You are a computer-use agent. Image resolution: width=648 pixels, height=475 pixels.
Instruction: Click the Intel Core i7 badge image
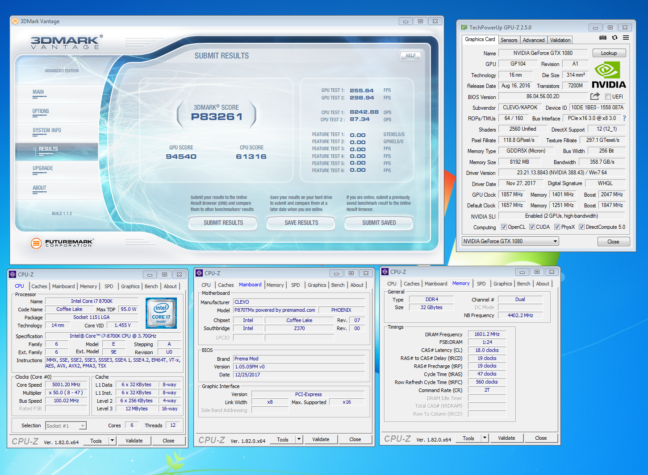161,313
